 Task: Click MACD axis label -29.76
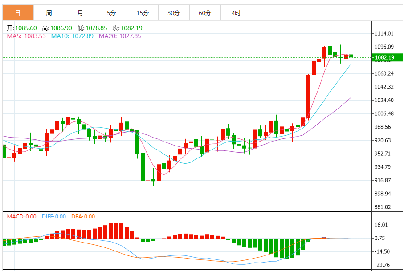click(x=382, y=265)
